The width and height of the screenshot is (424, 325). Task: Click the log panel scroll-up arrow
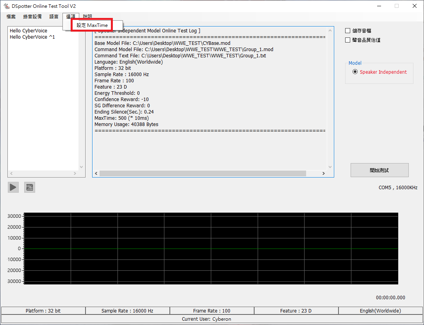click(331, 31)
